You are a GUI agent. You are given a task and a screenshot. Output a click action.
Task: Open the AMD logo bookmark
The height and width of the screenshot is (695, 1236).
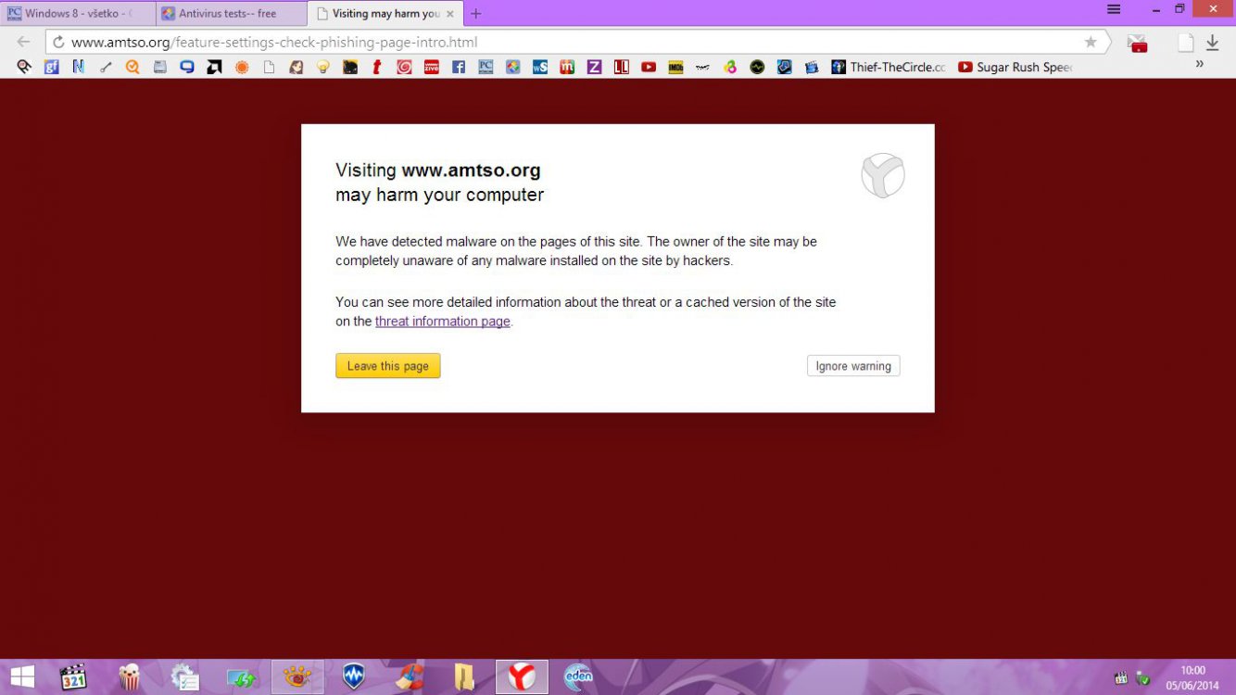point(214,67)
